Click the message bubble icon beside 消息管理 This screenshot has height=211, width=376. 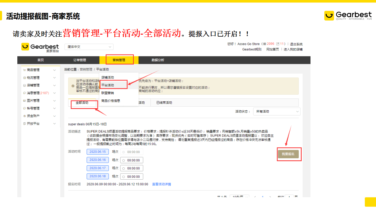click(24, 93)
